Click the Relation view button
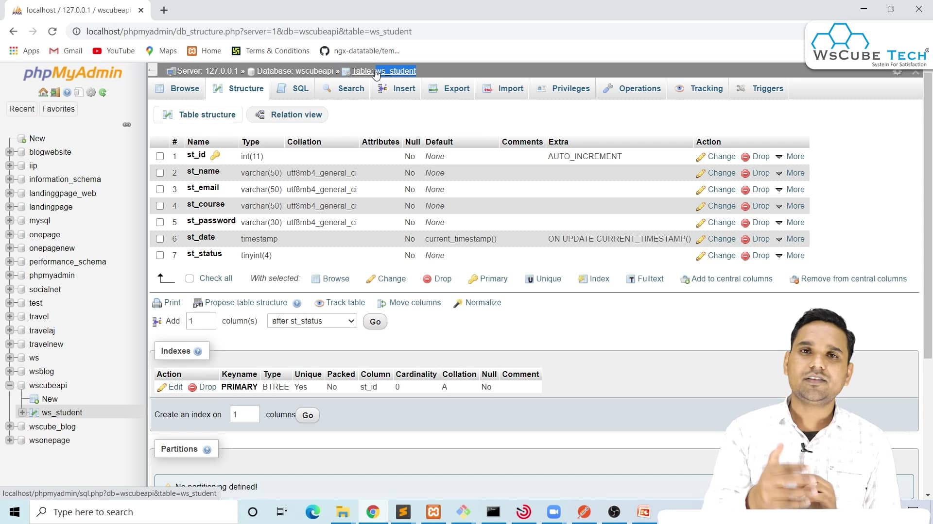 [x=288, y=115]
